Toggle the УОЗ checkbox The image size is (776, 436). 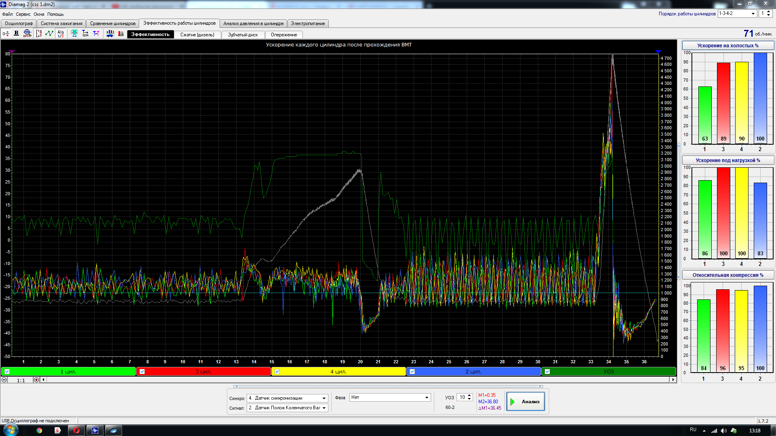(x=547, y=371)
